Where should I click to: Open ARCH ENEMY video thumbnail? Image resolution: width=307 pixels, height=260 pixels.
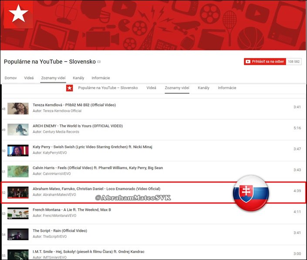[18, 130]
